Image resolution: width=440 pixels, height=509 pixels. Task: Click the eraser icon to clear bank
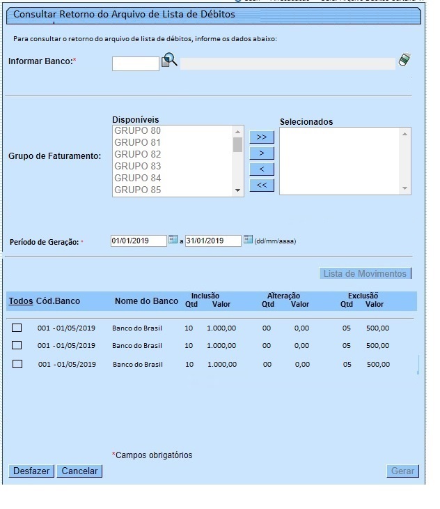(x=404, y=61)
